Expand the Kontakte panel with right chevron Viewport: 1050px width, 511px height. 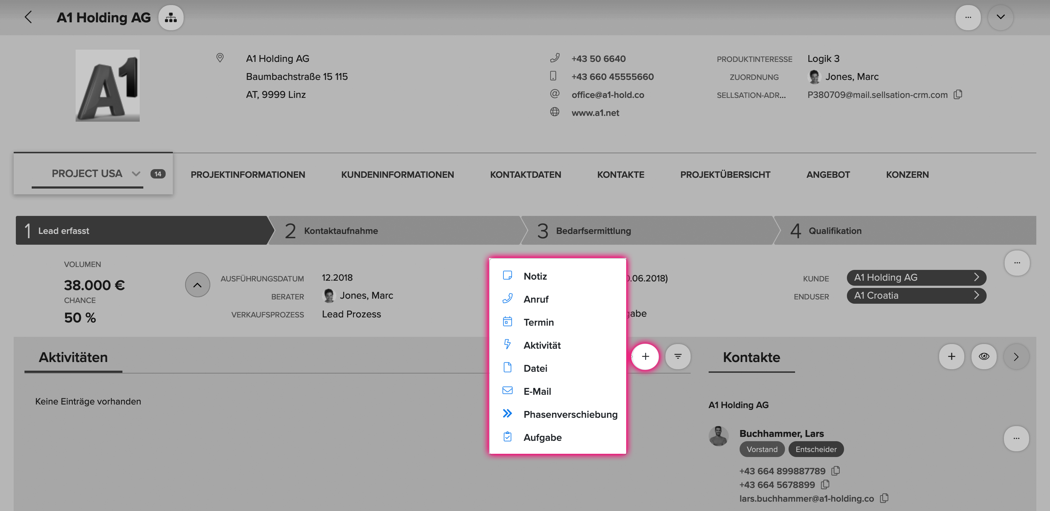tap(1016, 357)
